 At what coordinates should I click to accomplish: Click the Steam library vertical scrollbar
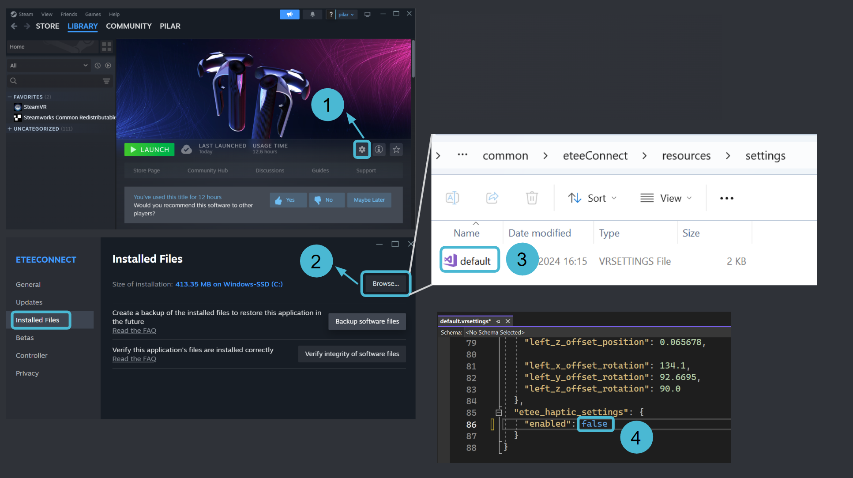point(413,59)
